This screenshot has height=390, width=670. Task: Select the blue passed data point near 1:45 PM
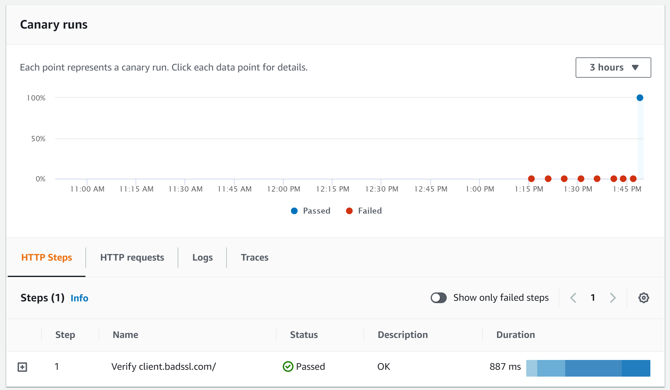coord(639,98)
